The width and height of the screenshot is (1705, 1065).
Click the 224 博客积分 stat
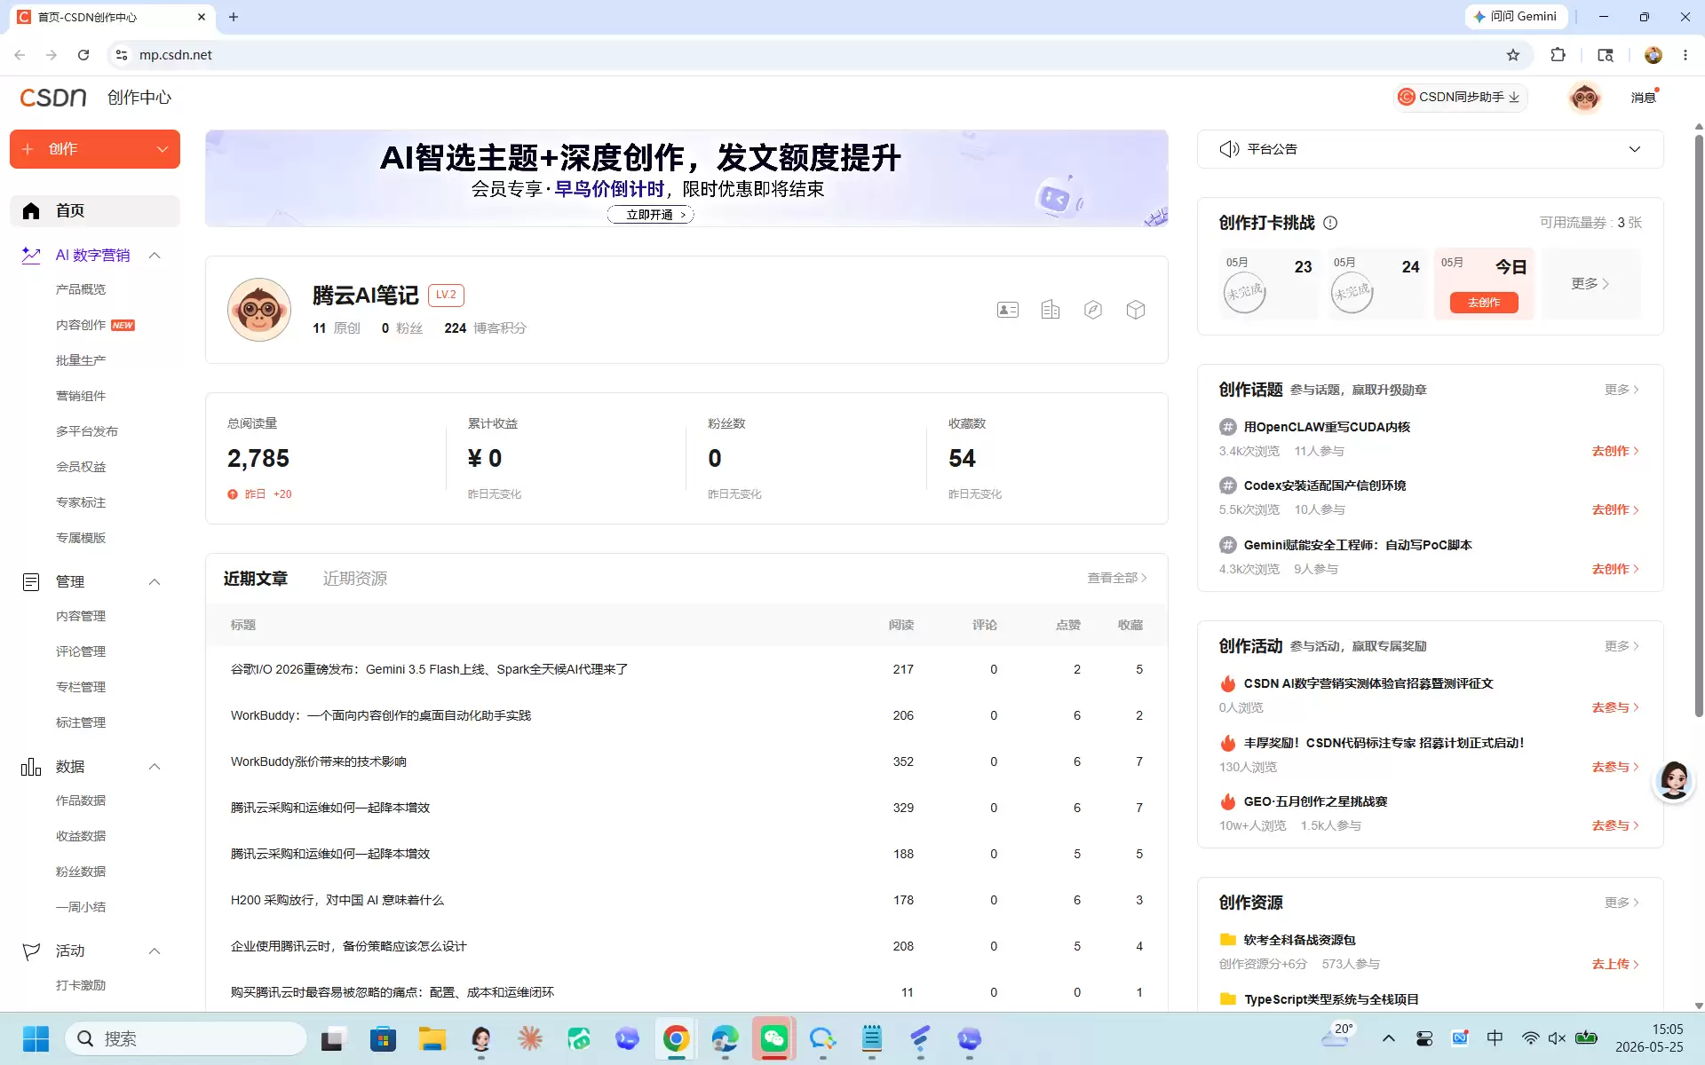pos(485,328)
